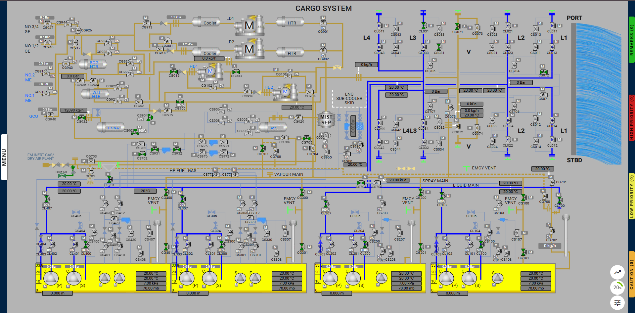
Task: Click the LD1 compressor motor icon
Action: click(x=249, y=25)
